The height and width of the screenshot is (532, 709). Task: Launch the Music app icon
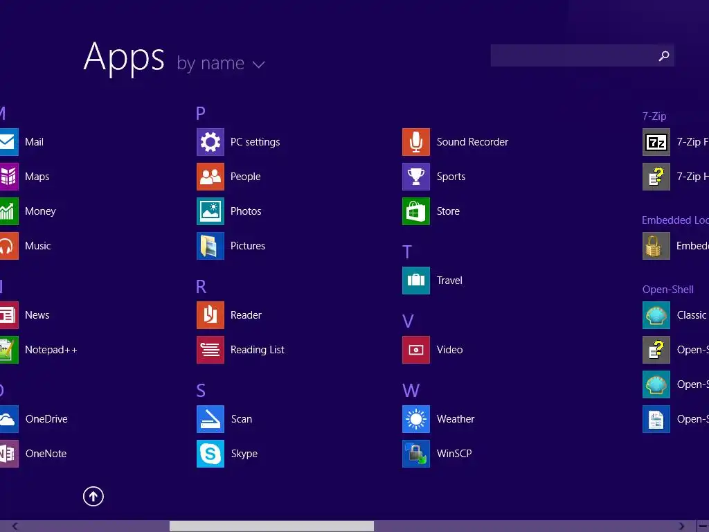[9, 246]
